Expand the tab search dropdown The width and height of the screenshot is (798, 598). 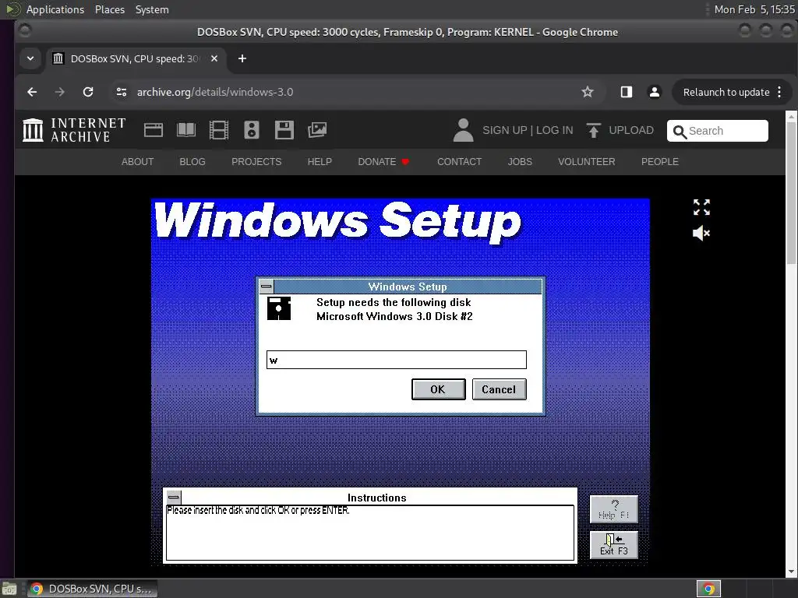pos(30,58)
